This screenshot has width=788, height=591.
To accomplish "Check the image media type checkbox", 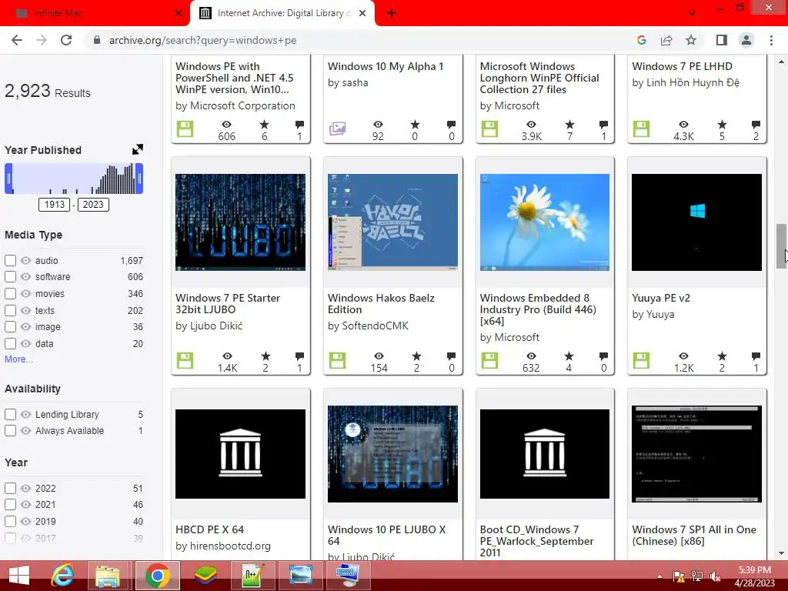I will [10, 326].
